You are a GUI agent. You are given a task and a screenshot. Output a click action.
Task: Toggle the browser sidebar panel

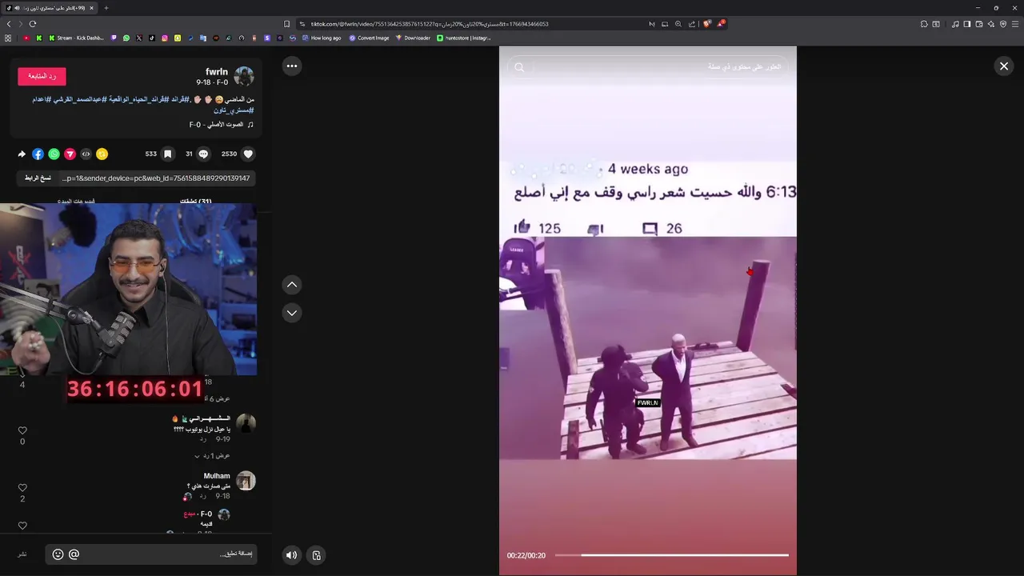(966, 24)
